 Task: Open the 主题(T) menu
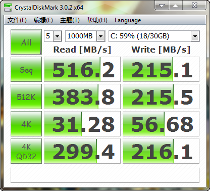[x=70, y=20]
